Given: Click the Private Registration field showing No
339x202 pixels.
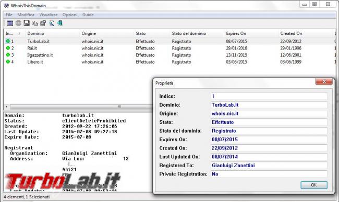Looking at the screenshot, I should (x=269, y=174).
